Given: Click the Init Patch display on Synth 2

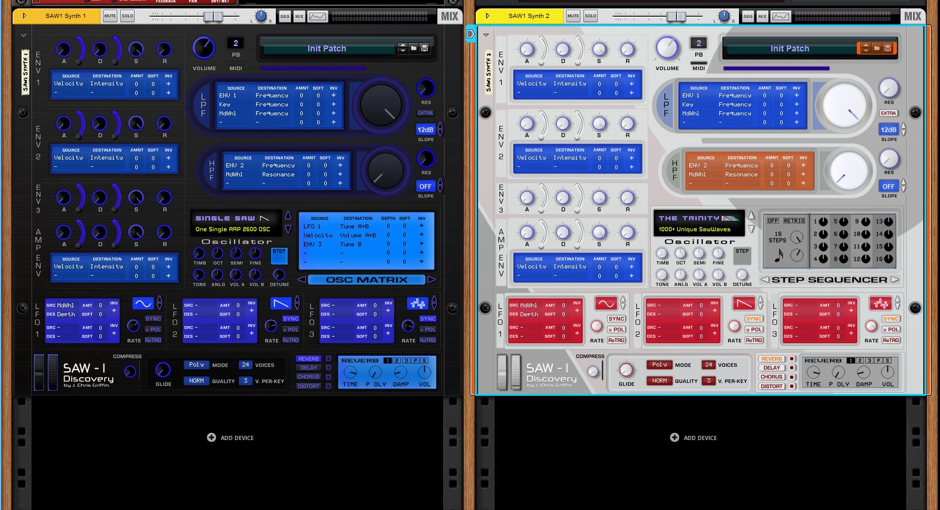Looking at the screenshot, I should (790, 48).
